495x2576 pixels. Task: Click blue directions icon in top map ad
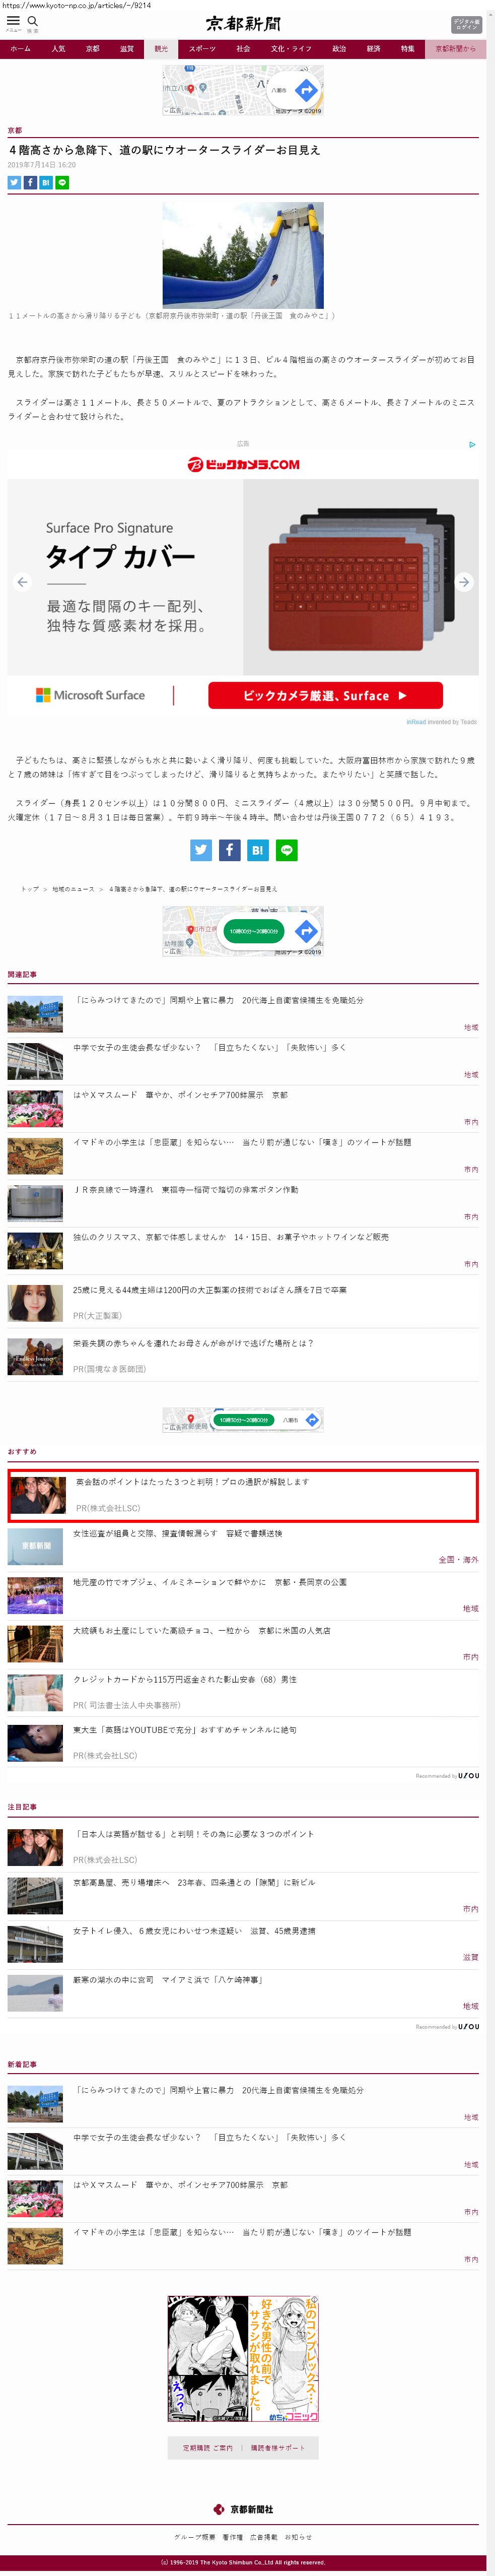(306, 90)
